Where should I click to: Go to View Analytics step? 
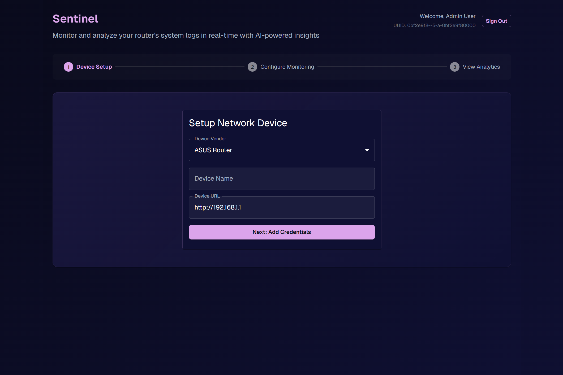(x=481, y=67)
